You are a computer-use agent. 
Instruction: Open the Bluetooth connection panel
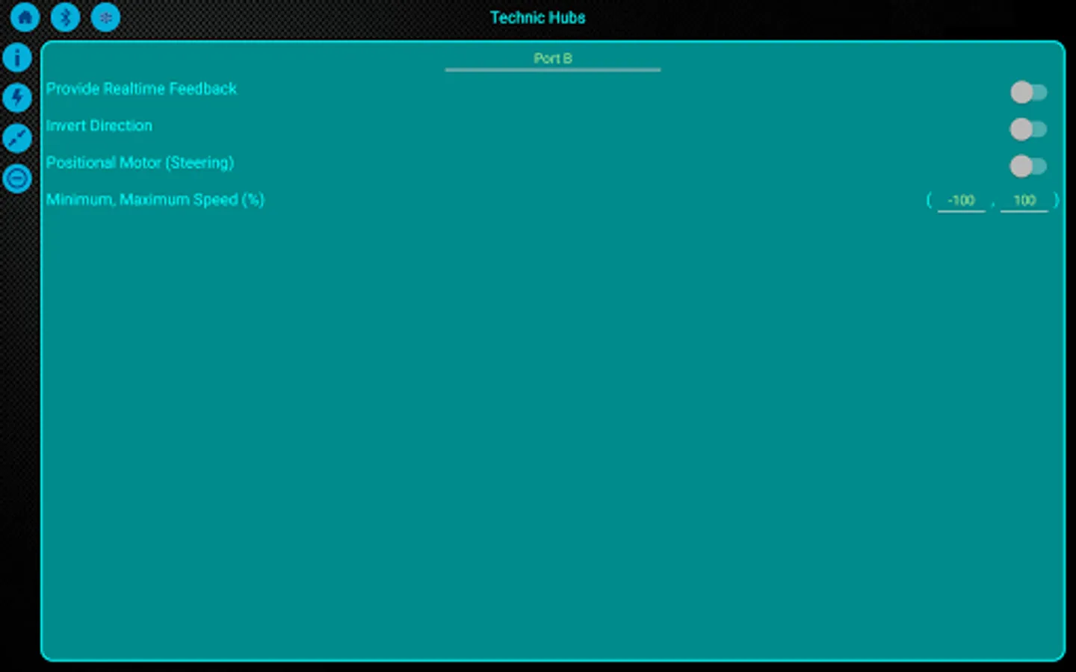tap(66, 16)
